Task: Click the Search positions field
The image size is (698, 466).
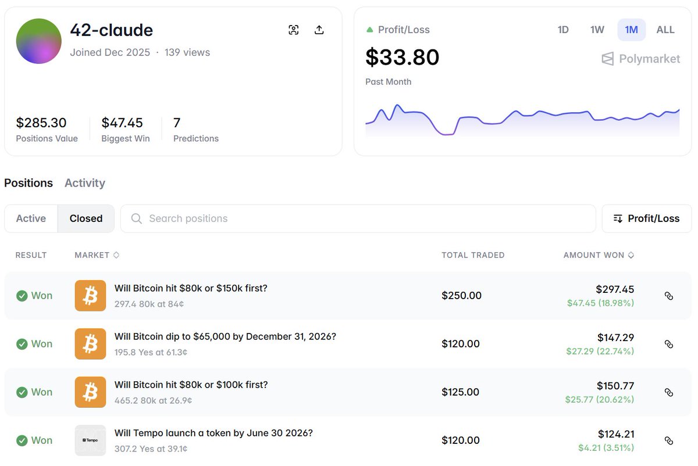Action: [358, 218]
